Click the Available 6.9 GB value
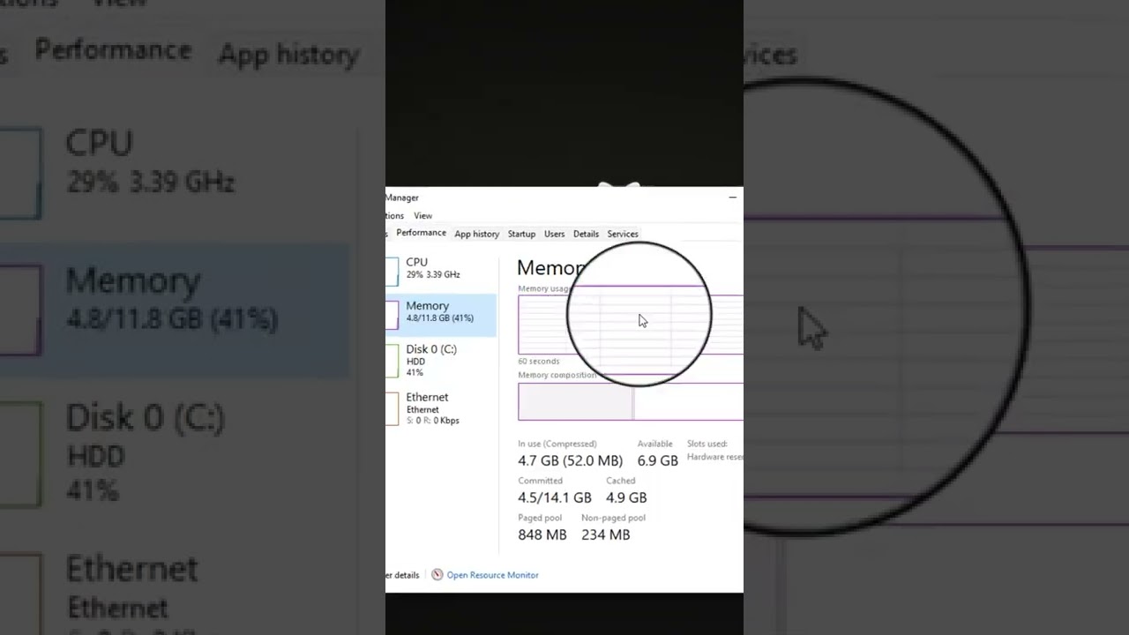The image size is (1129, 635). pyautogui.click(x=658, y=460)
